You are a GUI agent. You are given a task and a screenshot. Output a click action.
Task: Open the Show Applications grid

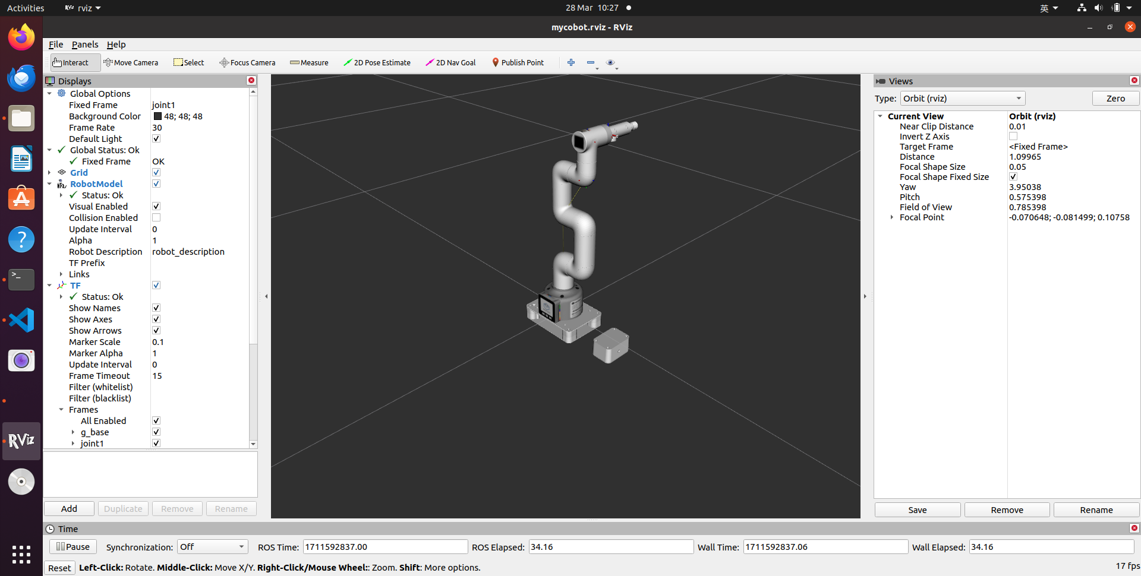click(21, 554)
